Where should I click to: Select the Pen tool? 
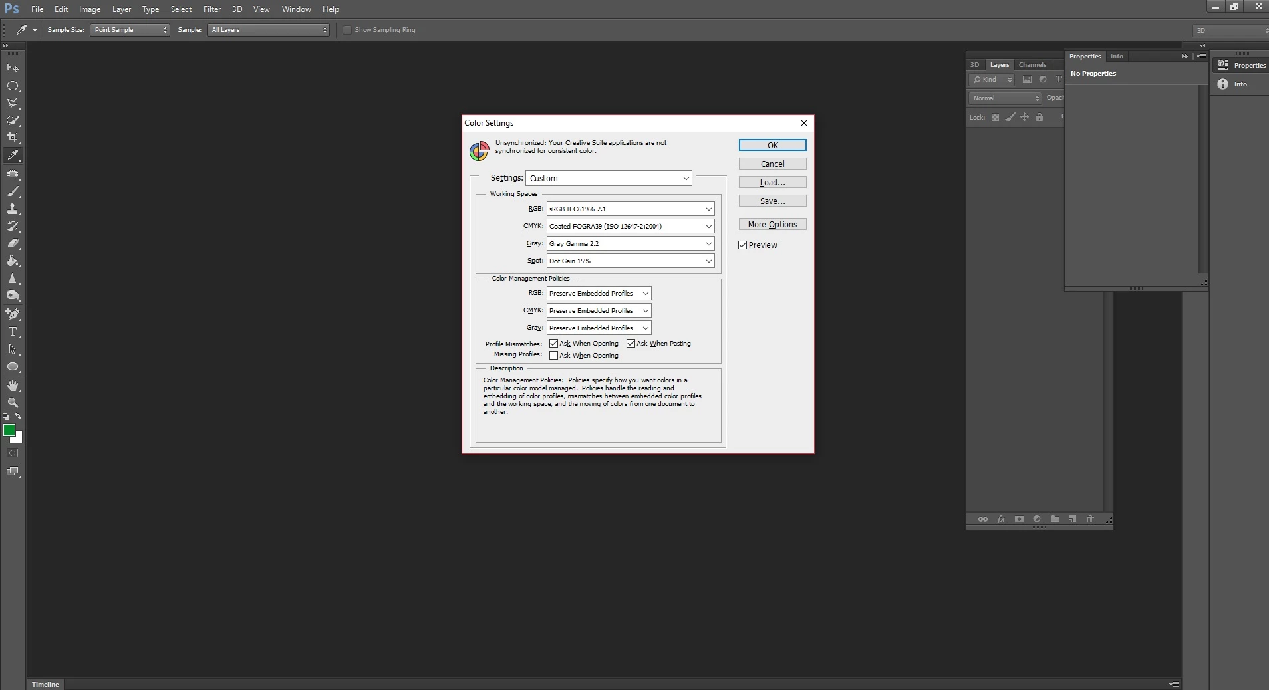pyautogui.click(x=13, y=314)
